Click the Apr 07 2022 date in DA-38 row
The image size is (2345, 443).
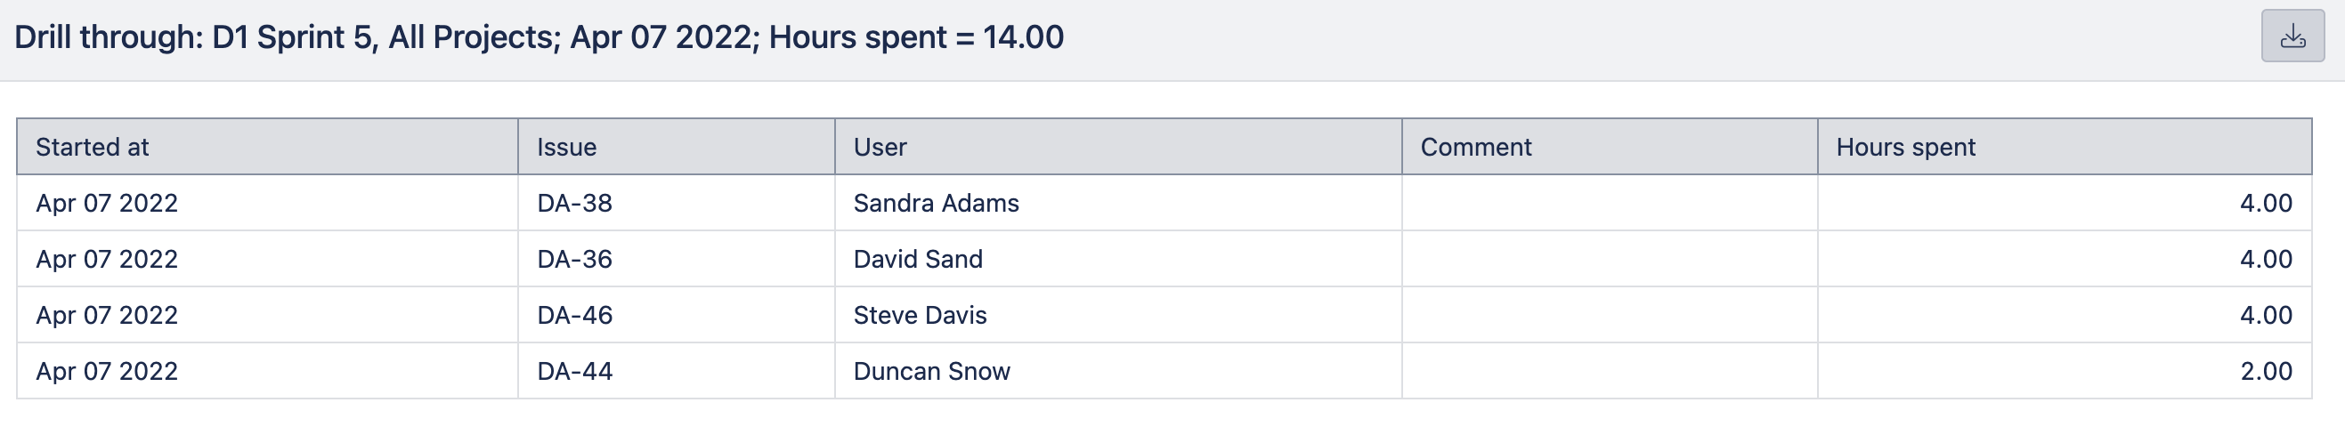coord(107,203)
